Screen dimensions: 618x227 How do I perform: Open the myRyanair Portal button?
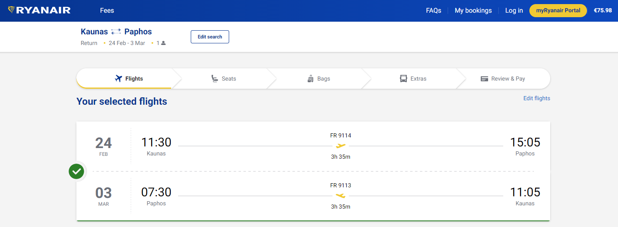click(558, 11)
